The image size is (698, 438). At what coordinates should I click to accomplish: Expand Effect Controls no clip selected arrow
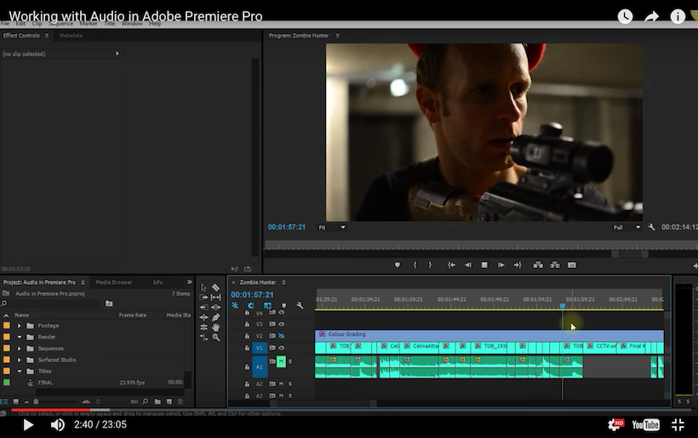click(x=117, y=54)
